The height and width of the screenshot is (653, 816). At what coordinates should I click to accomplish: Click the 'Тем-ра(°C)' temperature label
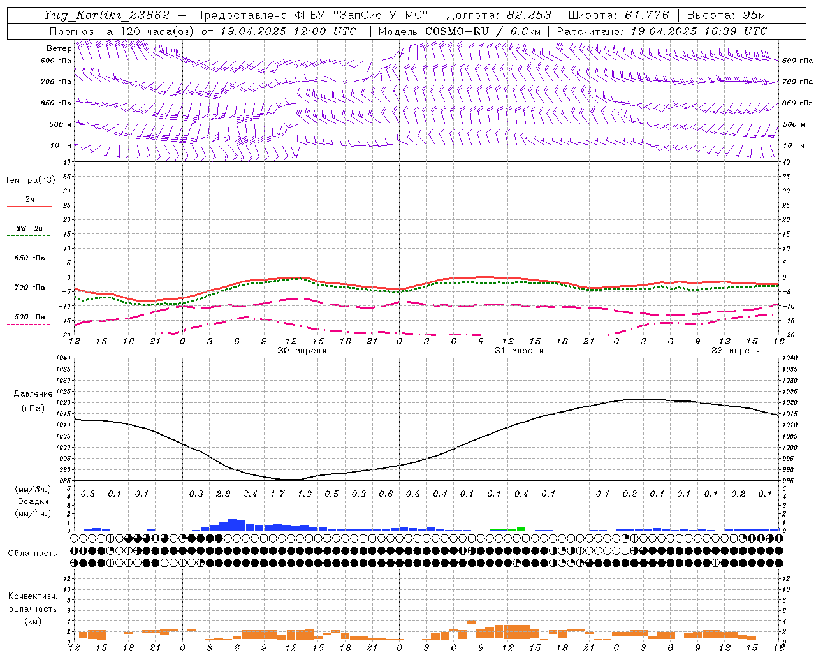[30, 180]
